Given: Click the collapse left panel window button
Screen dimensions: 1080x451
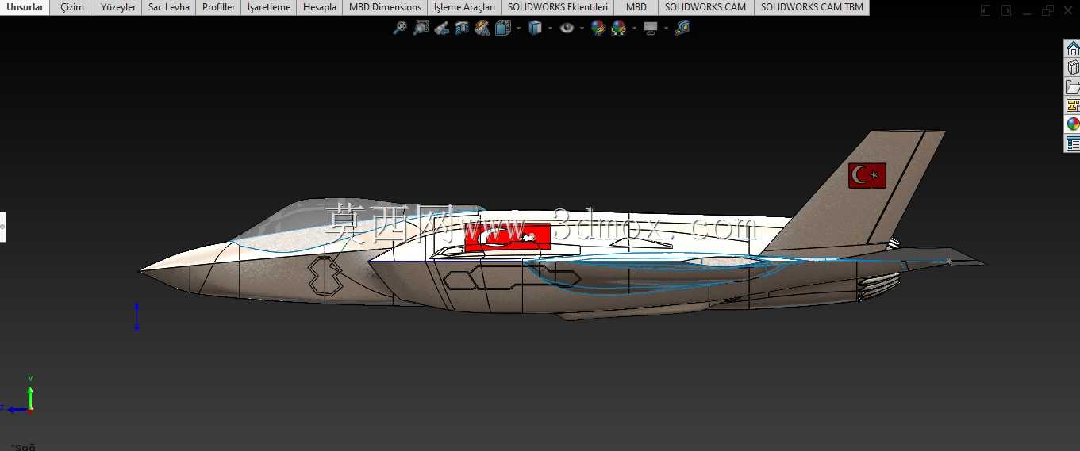Looking at the screenshot, I should (x=986, y=10).
